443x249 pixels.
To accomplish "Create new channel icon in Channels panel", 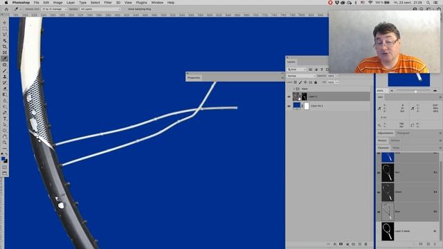I will tap(428, 244).
